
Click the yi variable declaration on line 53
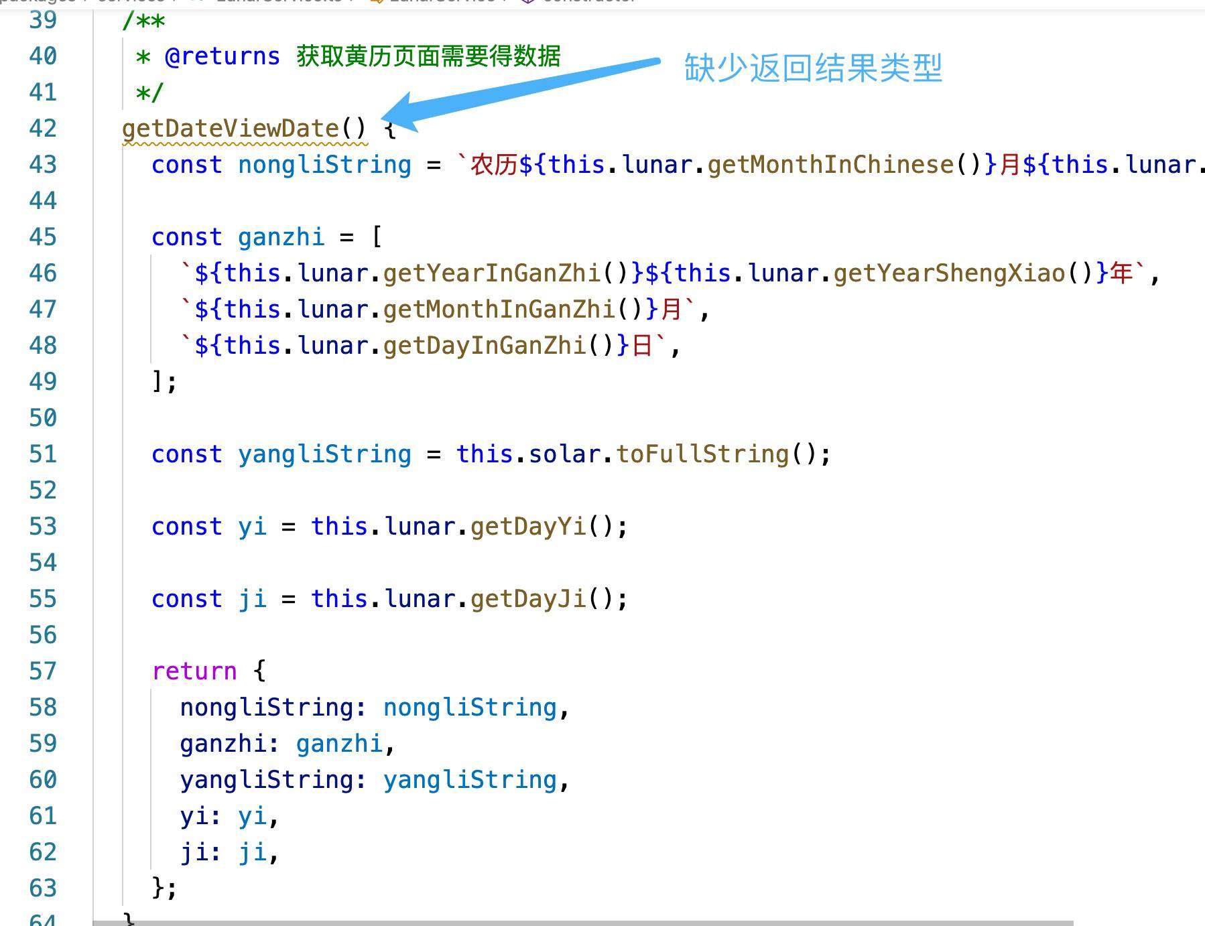(252, 526)
